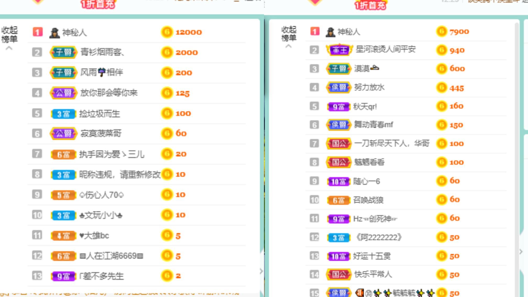
Task: Click the 国公 badge next to 快乐平常人
Action: pyautogui.click(x=339, y=274)
